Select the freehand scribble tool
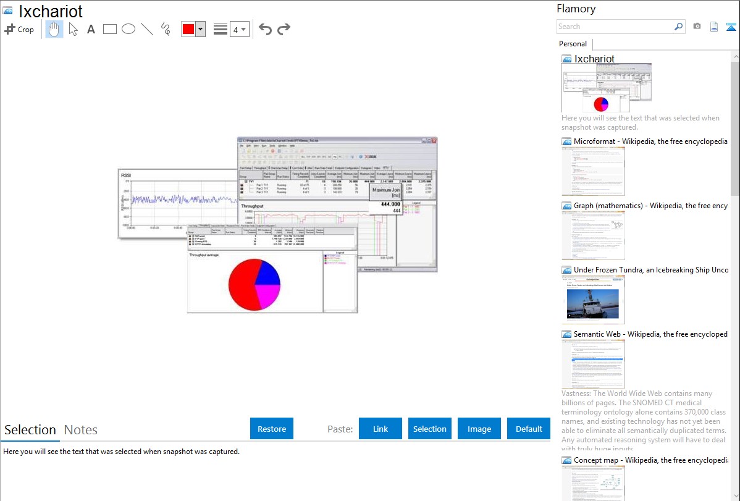 click(166, 29)
